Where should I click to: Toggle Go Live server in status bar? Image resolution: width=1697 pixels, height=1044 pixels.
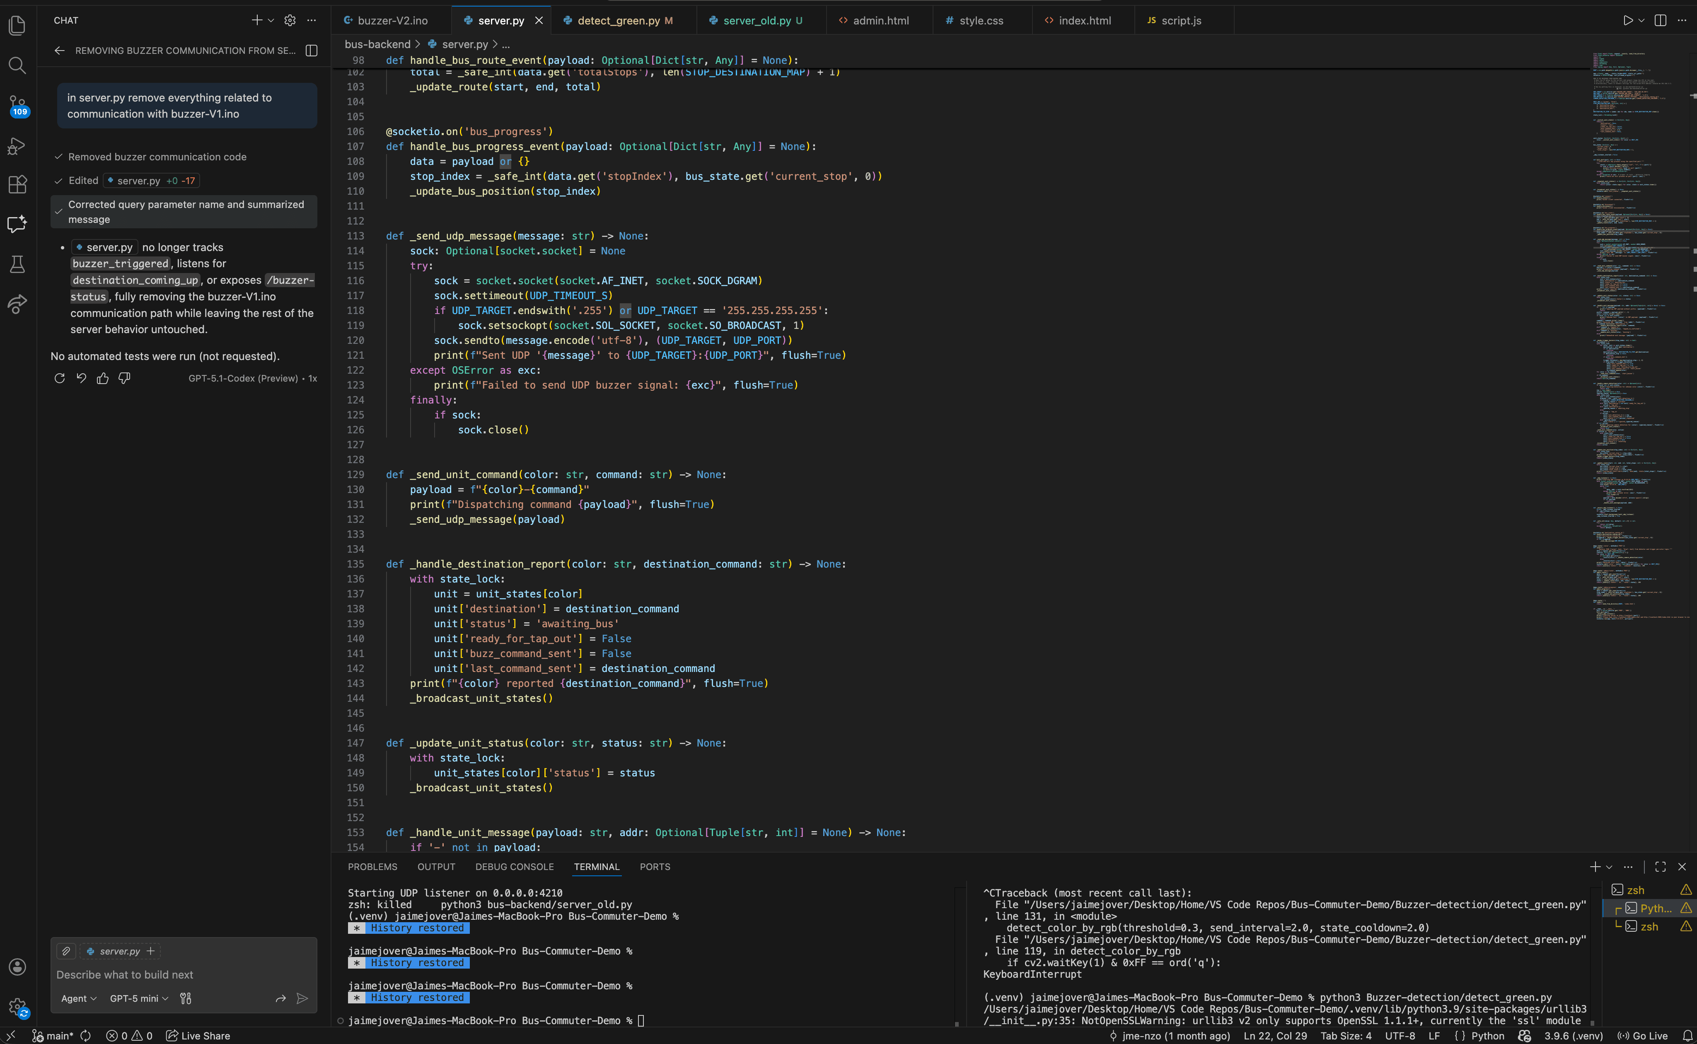(1642, 1036)
